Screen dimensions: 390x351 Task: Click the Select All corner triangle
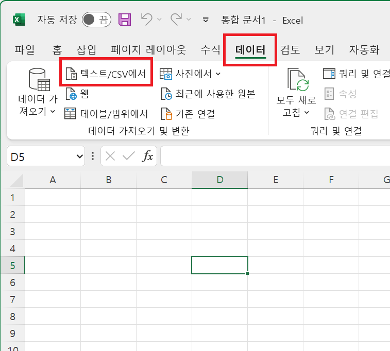[x=16, y=180]
